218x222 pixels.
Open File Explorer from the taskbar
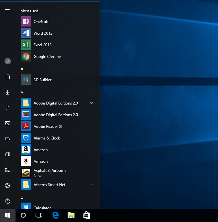[71, 215]
